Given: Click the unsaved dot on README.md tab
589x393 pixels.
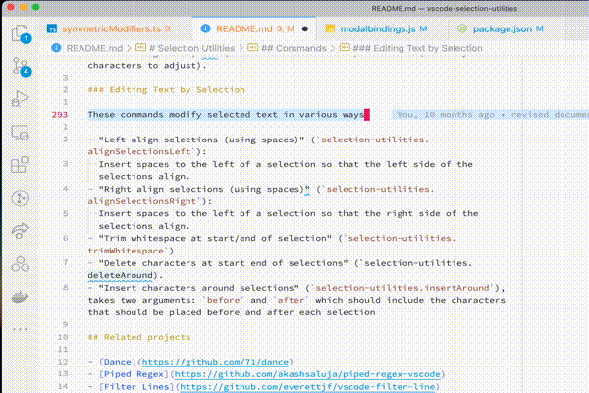Looking at the screenshot, I should pos(305,28).
